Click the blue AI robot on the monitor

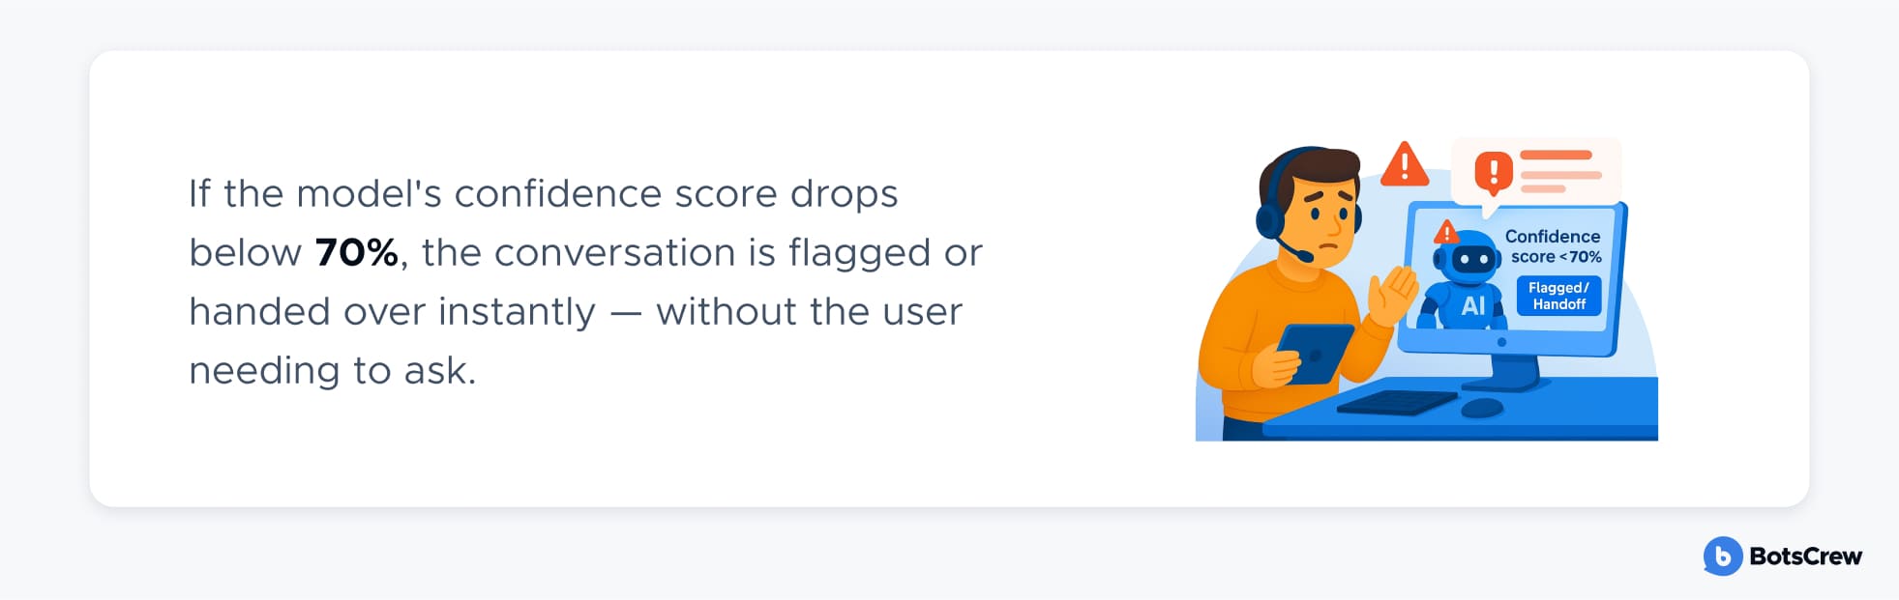click(1467, 279)
